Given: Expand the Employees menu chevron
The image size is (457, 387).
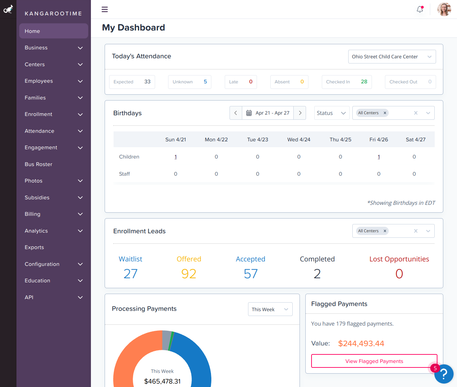Looking at the screenshot, I should click(x=80, y=81).
